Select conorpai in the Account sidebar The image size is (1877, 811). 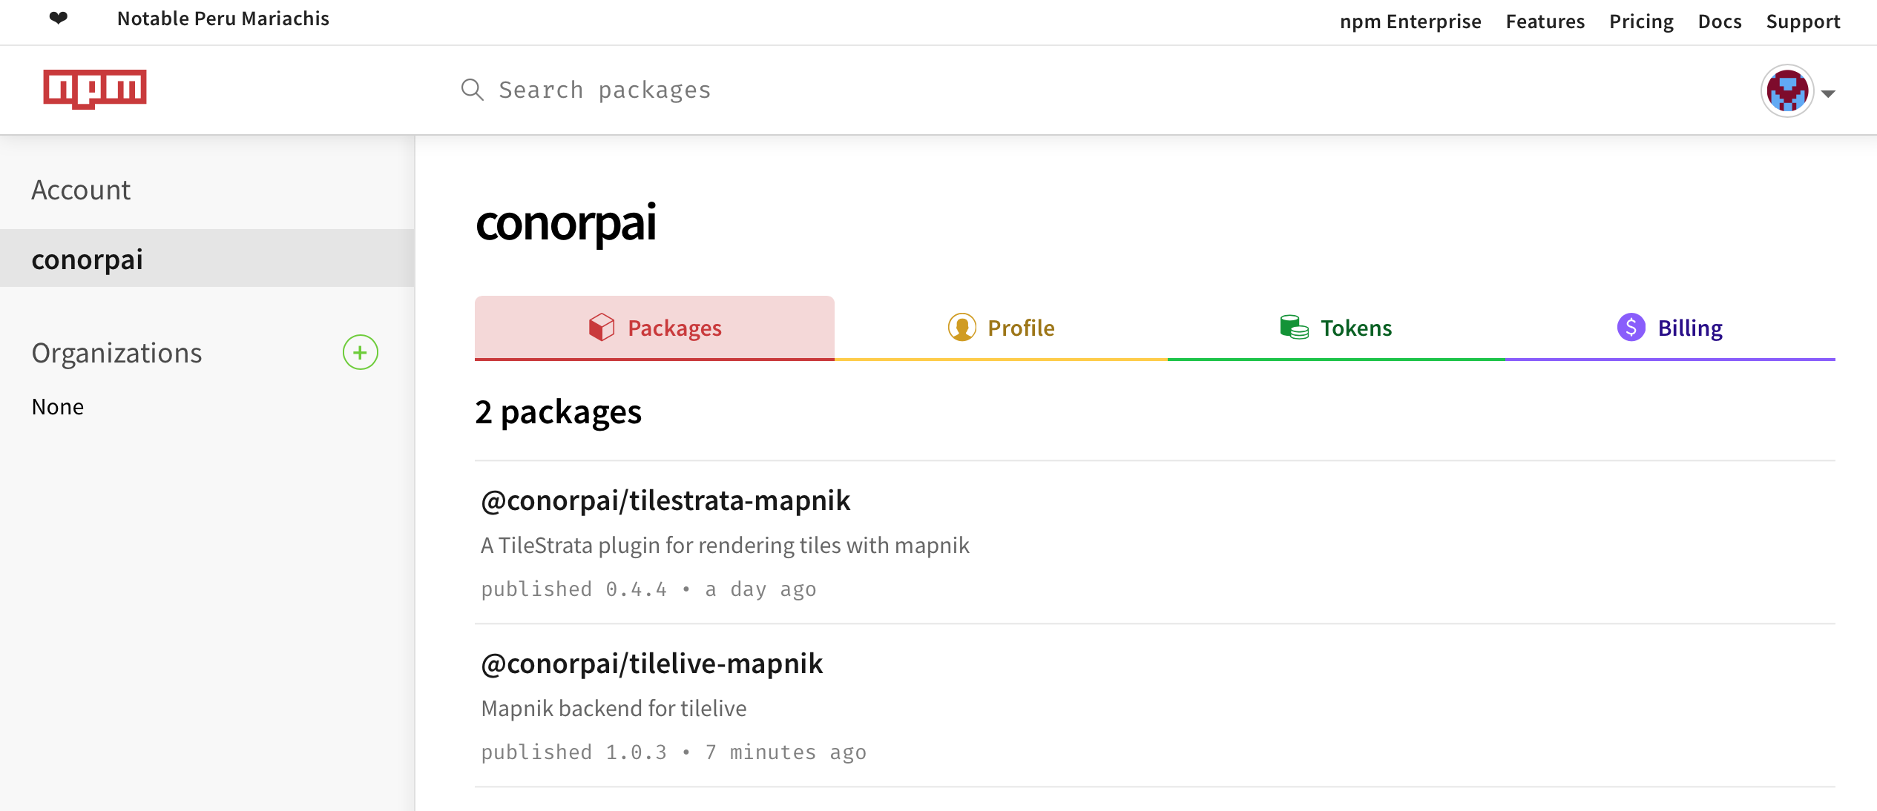pyautogui.click(x=207, y=258)
